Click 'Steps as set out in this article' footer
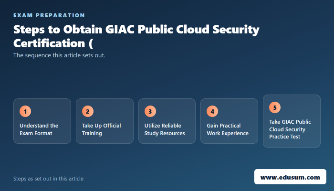This screenshot has width=334, height=191. click(x=48, y=179)
